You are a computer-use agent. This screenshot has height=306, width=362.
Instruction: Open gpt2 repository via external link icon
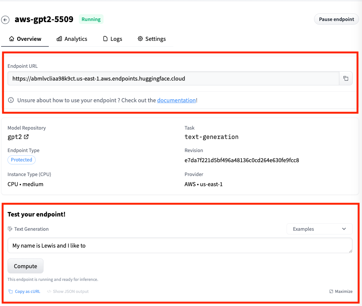(x=26, y=137)
